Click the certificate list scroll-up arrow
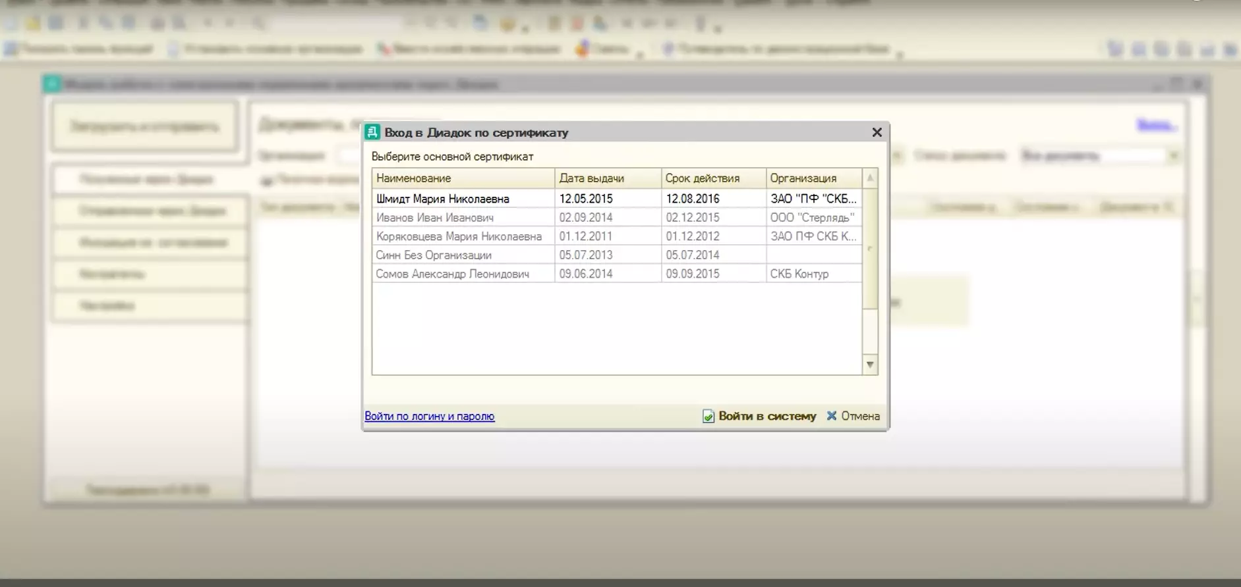This screenshot has width=1241, height=587. coord(870,178)
